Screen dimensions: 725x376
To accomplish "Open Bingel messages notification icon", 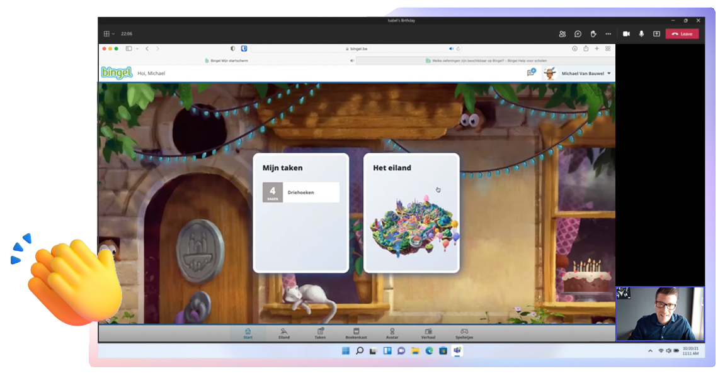I will click(x=531, y=72).
